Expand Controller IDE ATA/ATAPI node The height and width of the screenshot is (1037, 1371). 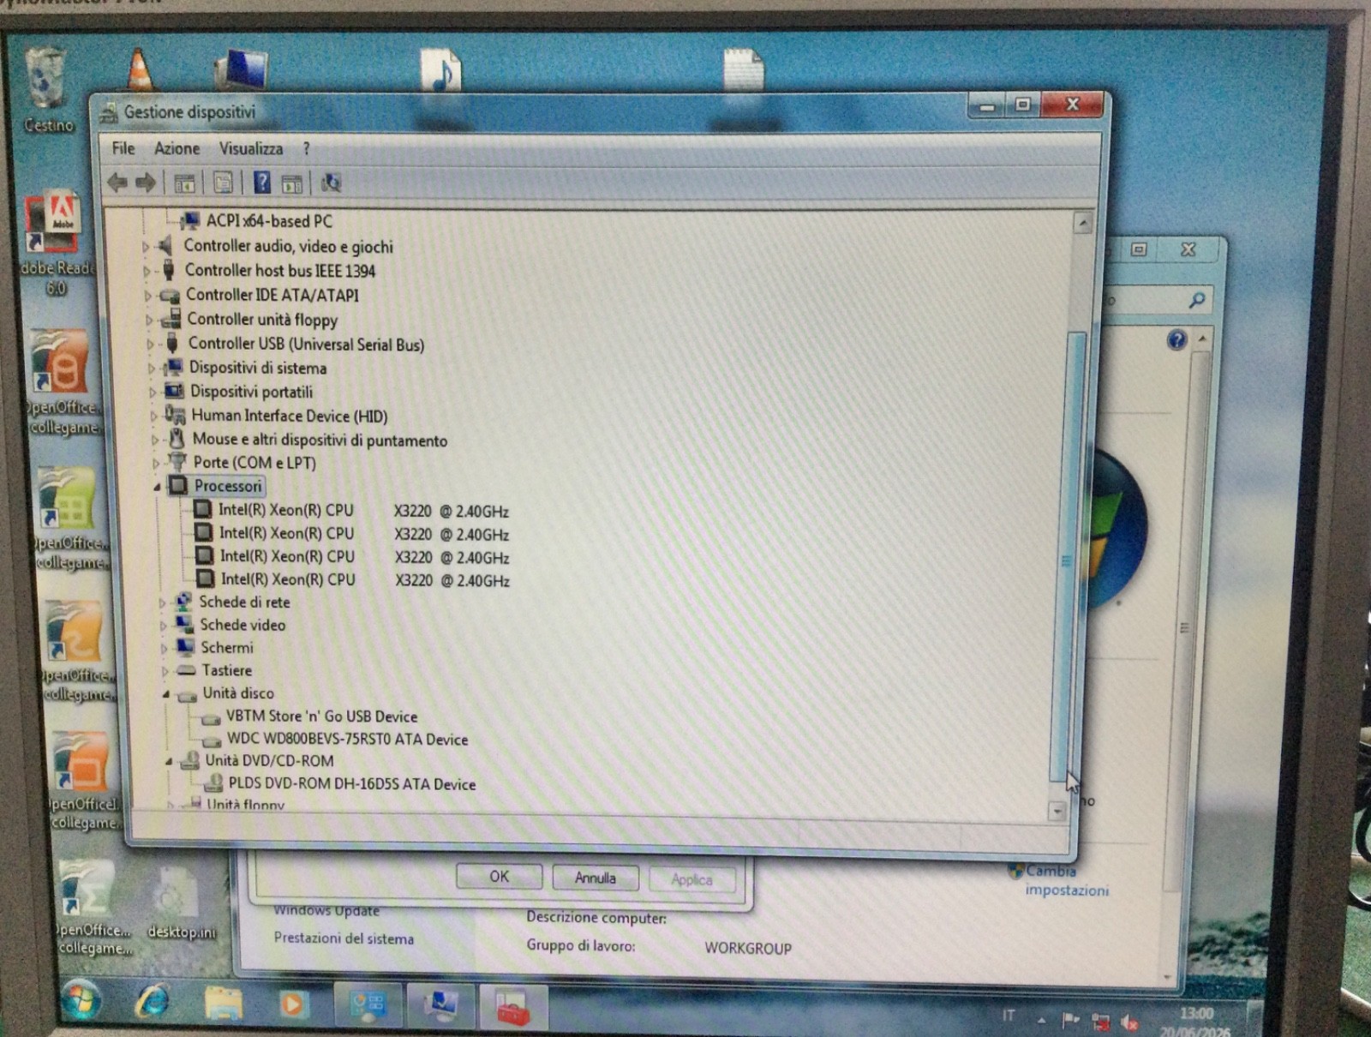(147, 296)
